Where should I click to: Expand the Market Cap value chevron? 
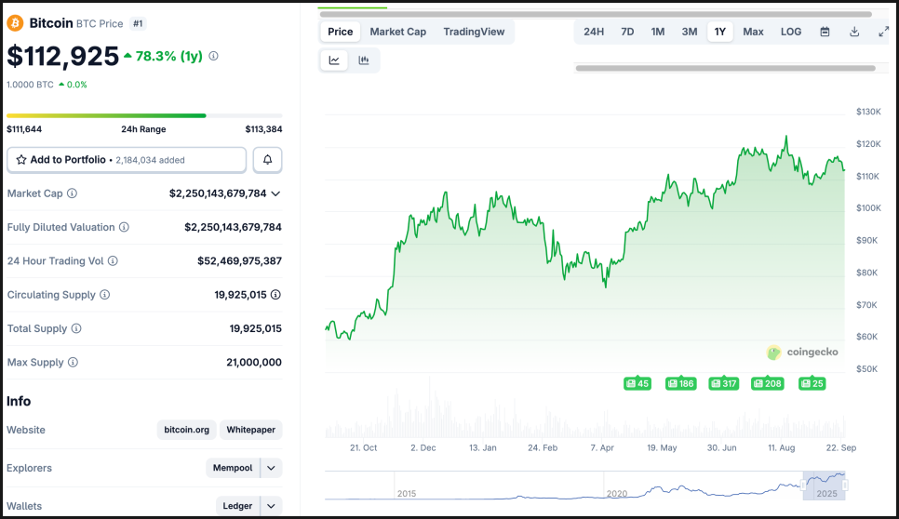pos(275,193)
